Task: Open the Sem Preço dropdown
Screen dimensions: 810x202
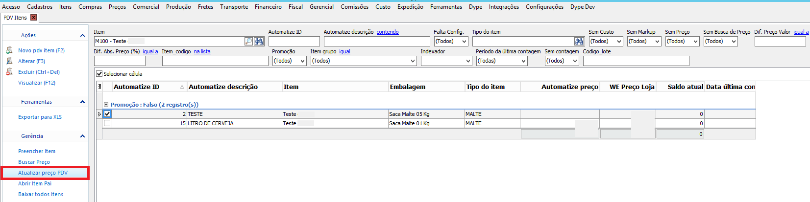Action: point(695,42)
